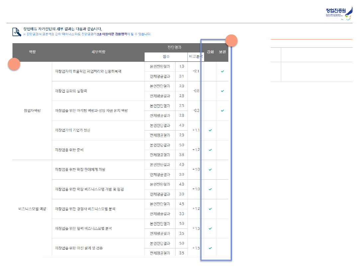This screenshot has width=359, height=269.
Task: Click the -0.8 comparison value
Action: point(196,91)
